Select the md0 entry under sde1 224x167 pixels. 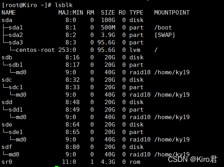point(21,139)
